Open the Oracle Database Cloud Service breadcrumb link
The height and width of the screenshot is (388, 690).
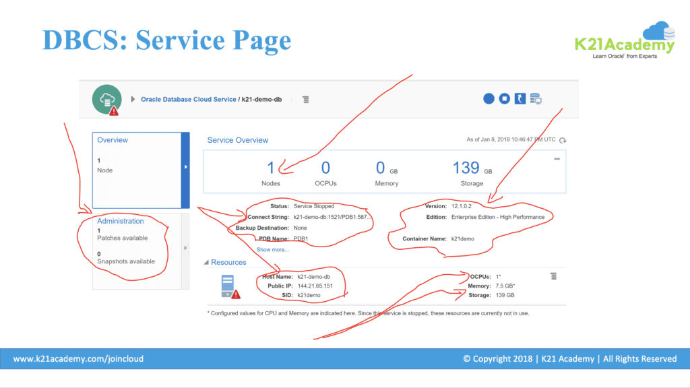[188, 100]
